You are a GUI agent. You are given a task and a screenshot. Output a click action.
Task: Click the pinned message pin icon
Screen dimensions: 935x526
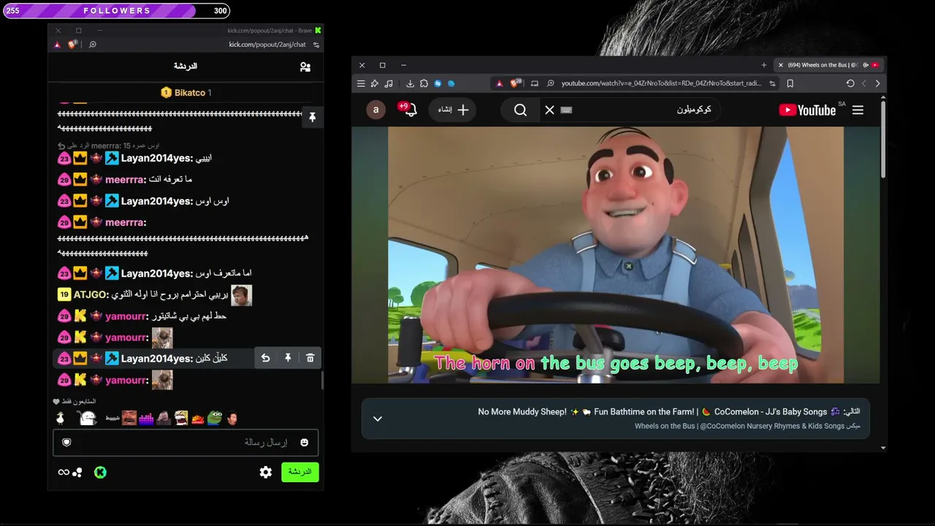click(312, 117)
